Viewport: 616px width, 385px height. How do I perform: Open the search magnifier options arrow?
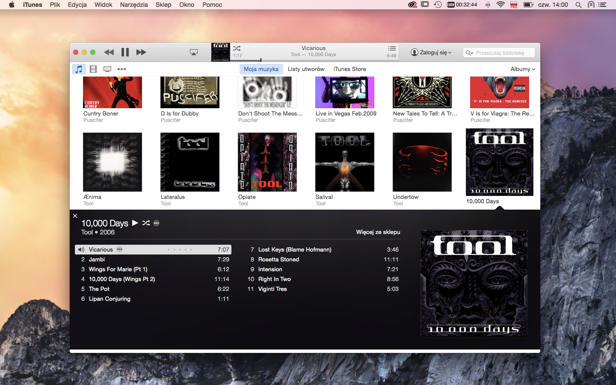pos(469,53)
